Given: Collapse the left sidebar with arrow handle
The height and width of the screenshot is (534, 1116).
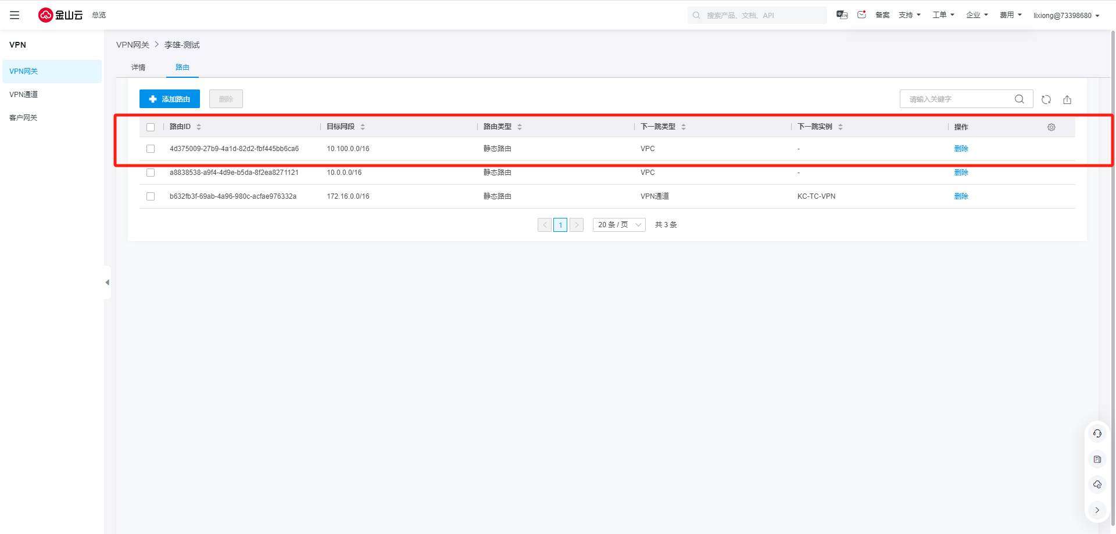Looking at the screenshot, I should click(107, 282).
